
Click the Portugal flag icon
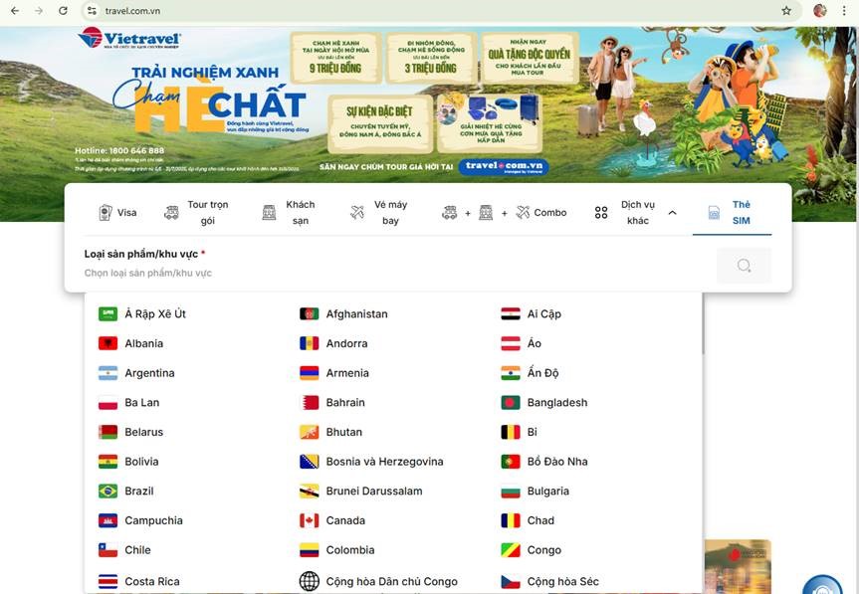[x=511, y=462]
